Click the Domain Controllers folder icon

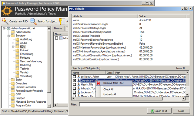point(13,87)
